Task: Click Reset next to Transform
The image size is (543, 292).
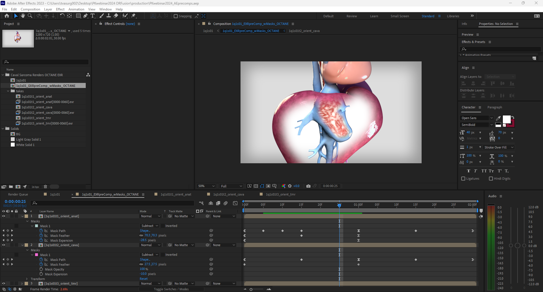Action: pyautogui.click(x=144, y=279)
